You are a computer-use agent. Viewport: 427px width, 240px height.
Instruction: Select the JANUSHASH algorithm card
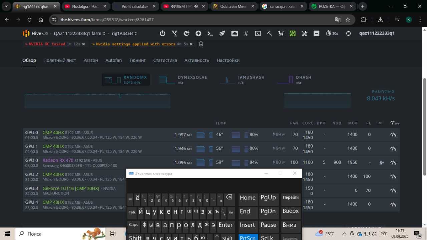click(242, 80)
